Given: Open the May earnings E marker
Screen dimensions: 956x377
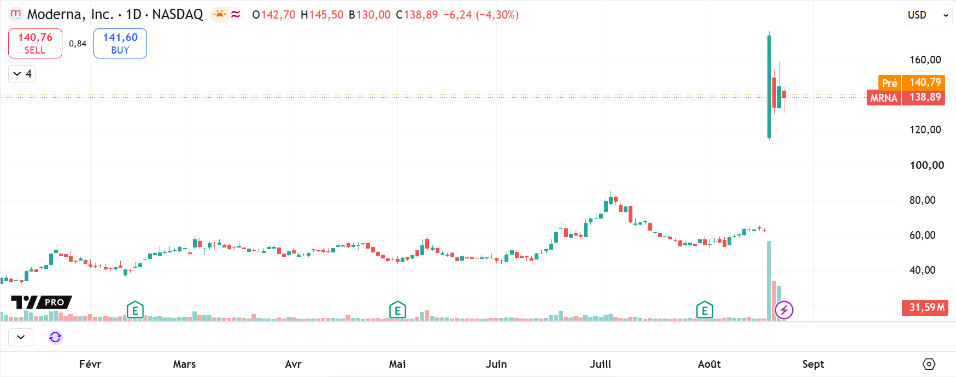Looking at the screenshot, I should [x=397, y=310].
